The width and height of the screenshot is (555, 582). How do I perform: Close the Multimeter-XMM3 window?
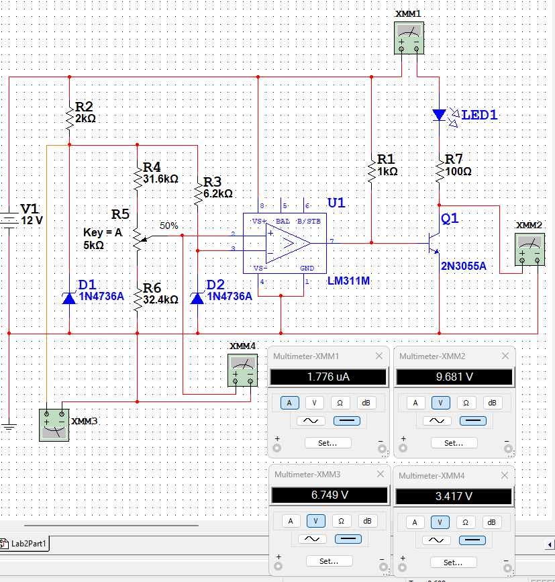[x=381, y=474]
